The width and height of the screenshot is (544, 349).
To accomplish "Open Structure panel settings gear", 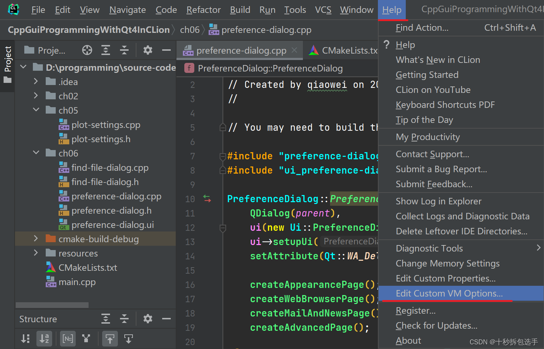I will (148, 319).
